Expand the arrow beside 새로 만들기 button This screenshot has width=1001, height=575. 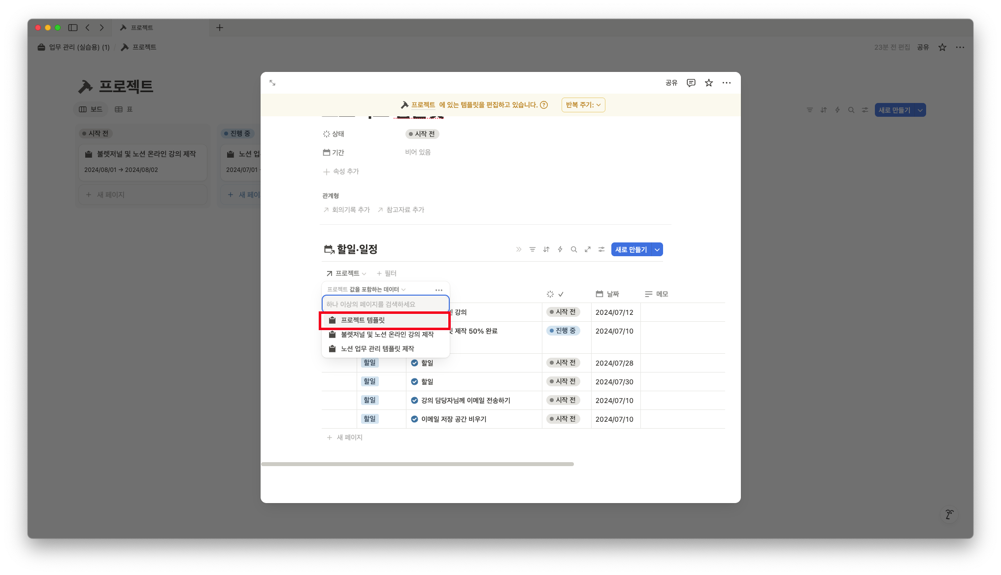657,250
